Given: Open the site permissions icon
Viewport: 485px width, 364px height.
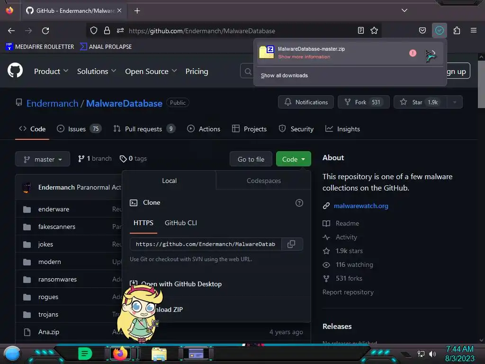Looking at the screenshot, I should tap(120, 31).
